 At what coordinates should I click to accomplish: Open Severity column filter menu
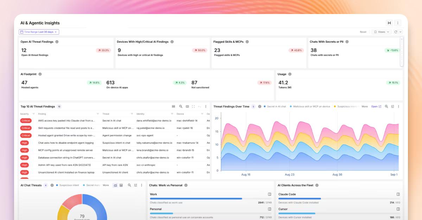33,114
